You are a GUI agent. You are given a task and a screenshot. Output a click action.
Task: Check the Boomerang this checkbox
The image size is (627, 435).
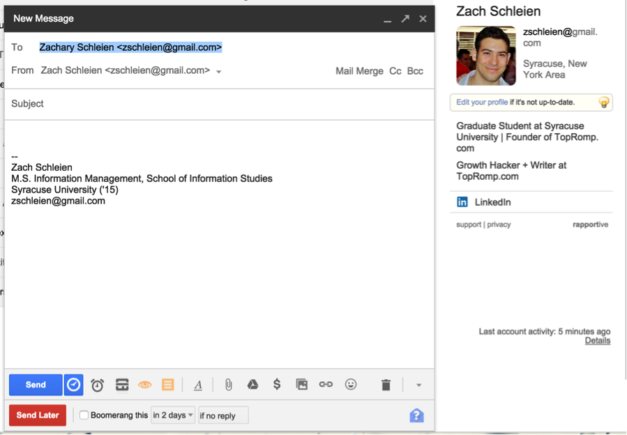[84, 415]
